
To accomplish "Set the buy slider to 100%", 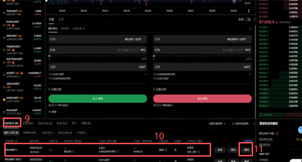I will [x=146, y=56].
